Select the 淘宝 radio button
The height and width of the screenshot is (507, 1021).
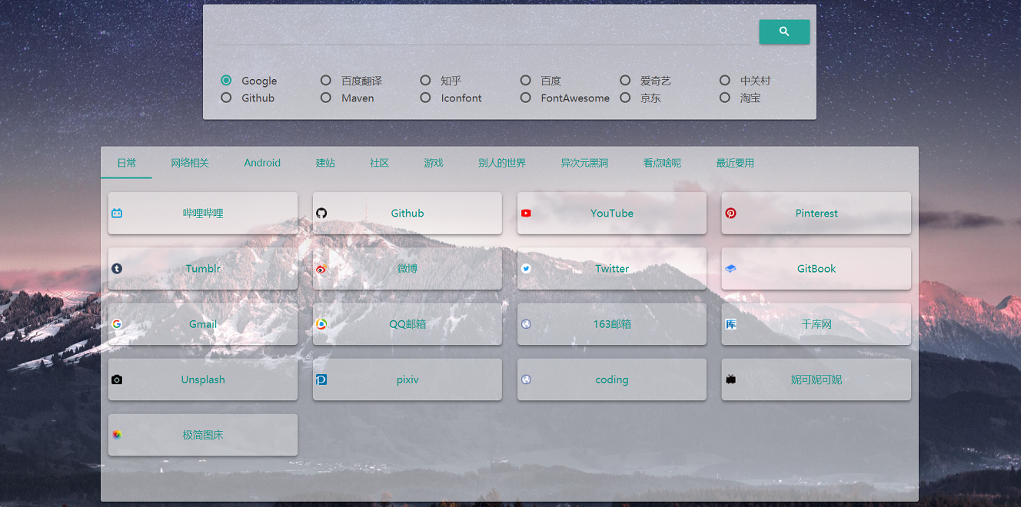pos(725,98)
